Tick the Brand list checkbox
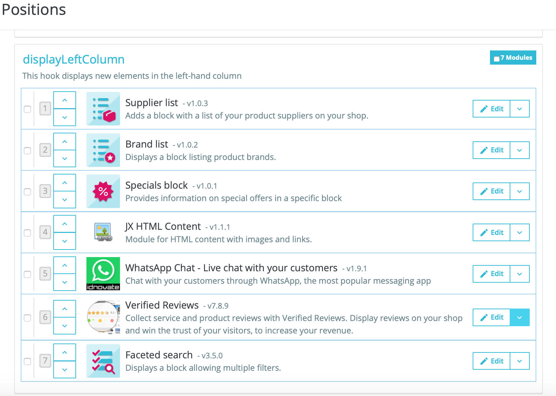 (27, 151)
